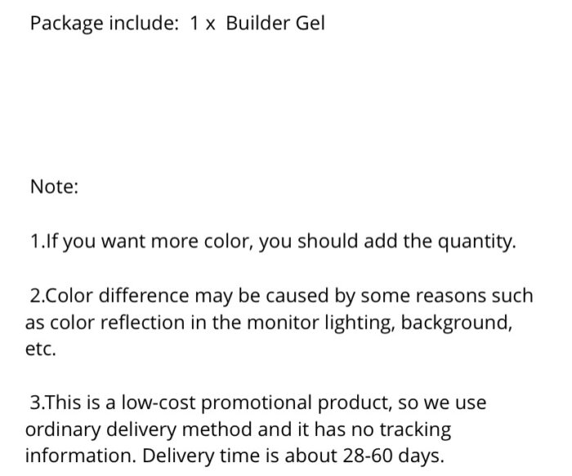572x476 pixels.
Task: Click the 'Delivery time is about 28-60 days' line
Action: coord(293,456)
